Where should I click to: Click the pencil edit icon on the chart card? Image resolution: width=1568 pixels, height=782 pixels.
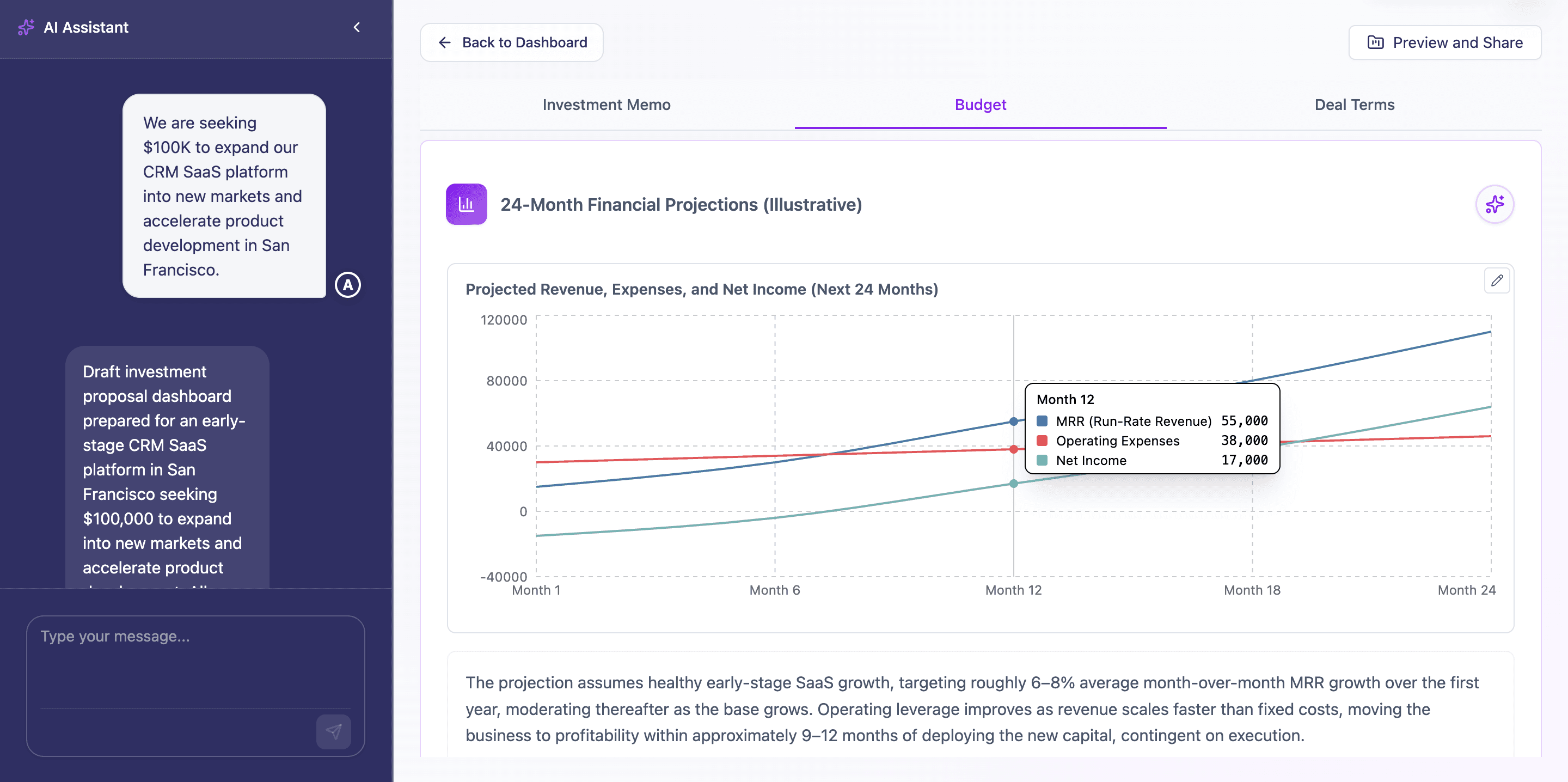1497,281
